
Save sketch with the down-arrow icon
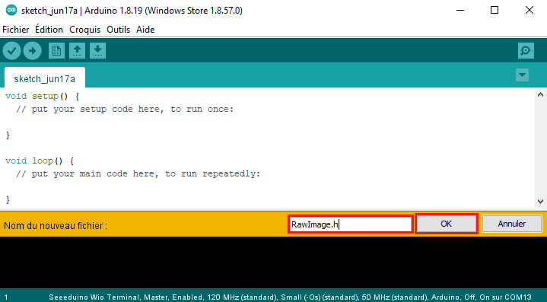pos(97,51)
